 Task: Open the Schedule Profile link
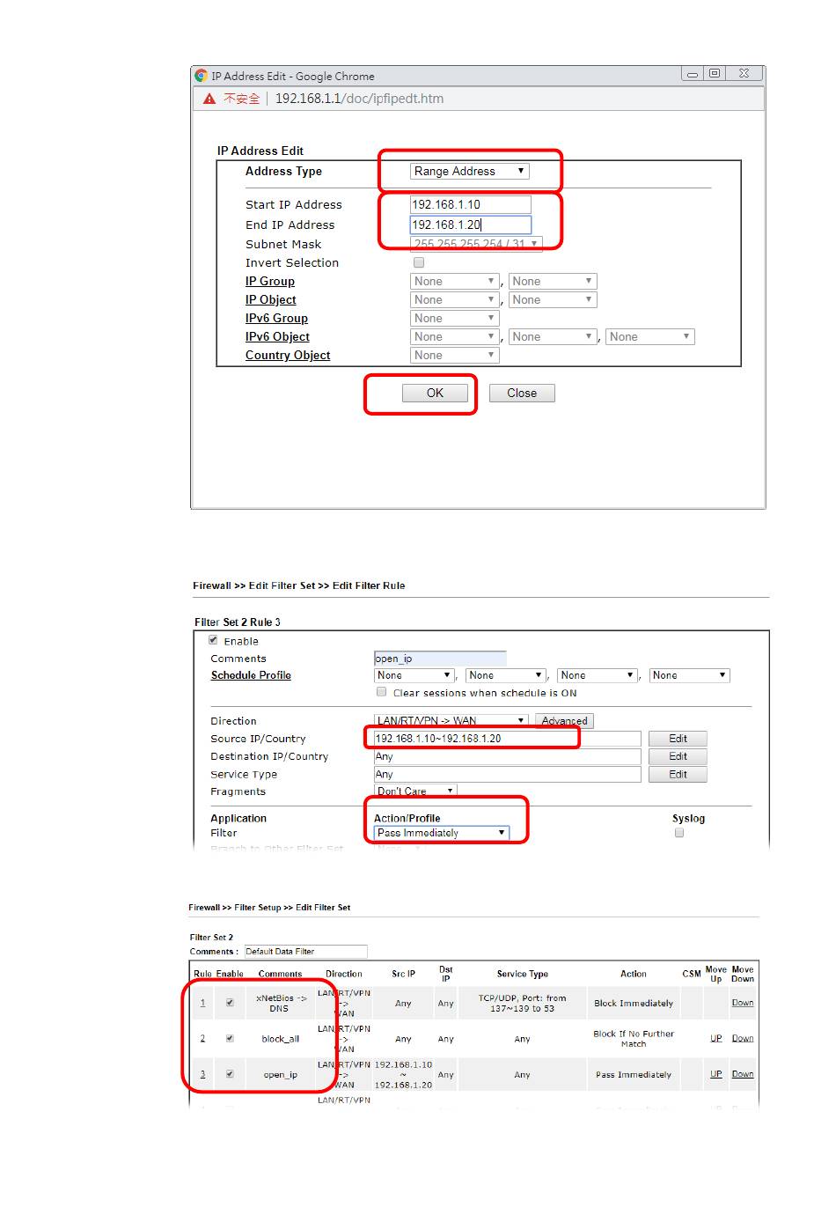[x=251, y=675]
